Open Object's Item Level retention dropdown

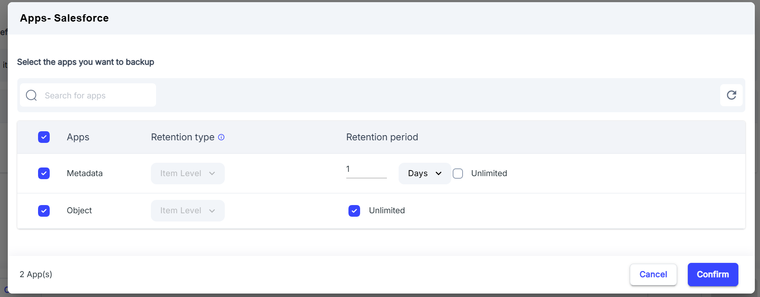[x=188, y=211]
